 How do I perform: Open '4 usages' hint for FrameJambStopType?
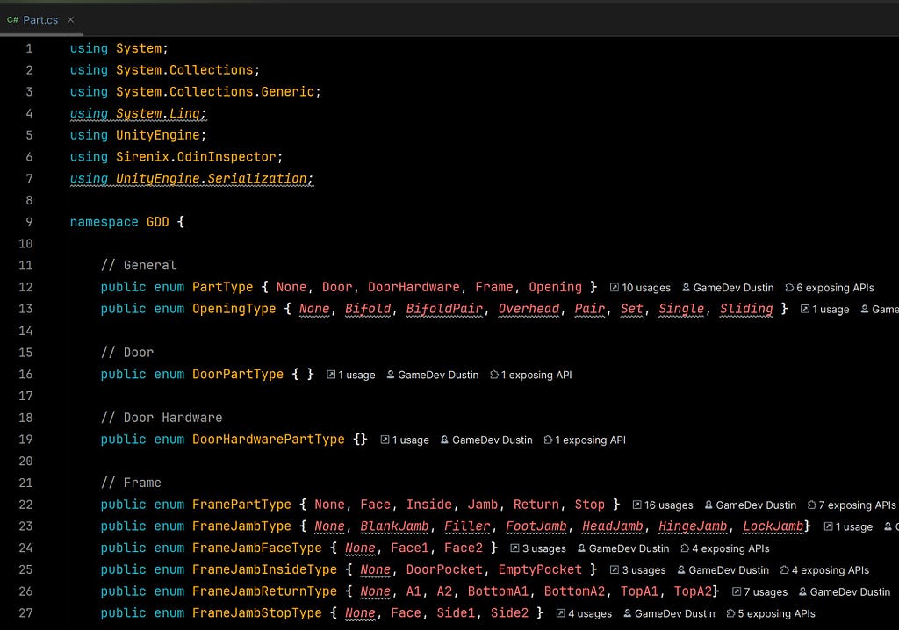point(590,614)
